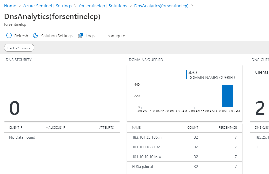Click the No Data Found message

22,137
